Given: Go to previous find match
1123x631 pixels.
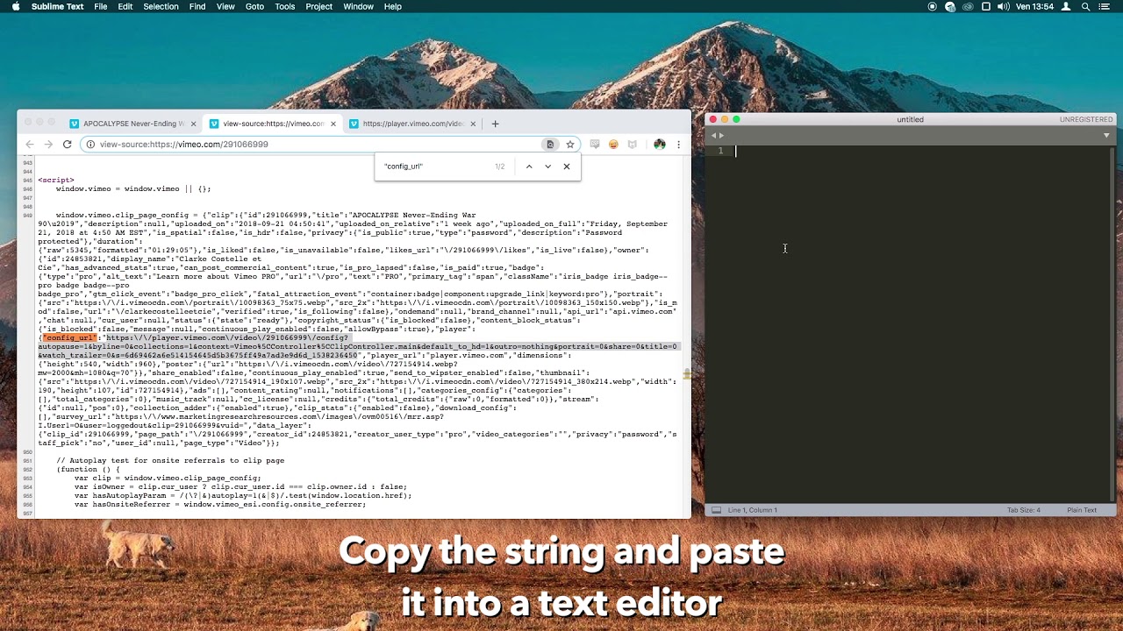Looking at the screenshot, I should pyautogui.click(x=529, y=167).
